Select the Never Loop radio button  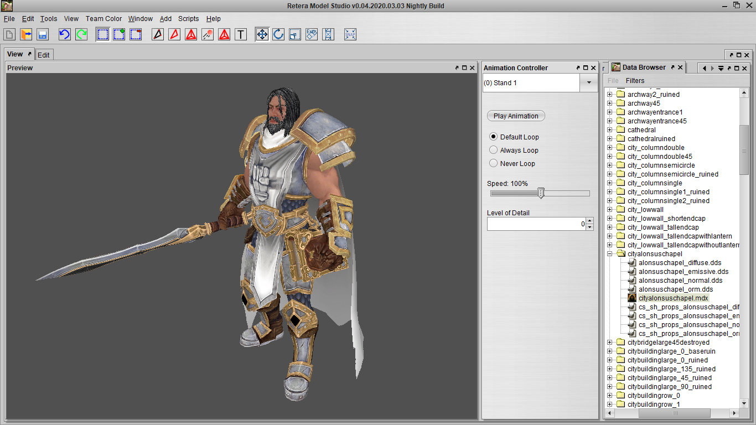click(493, 163)
